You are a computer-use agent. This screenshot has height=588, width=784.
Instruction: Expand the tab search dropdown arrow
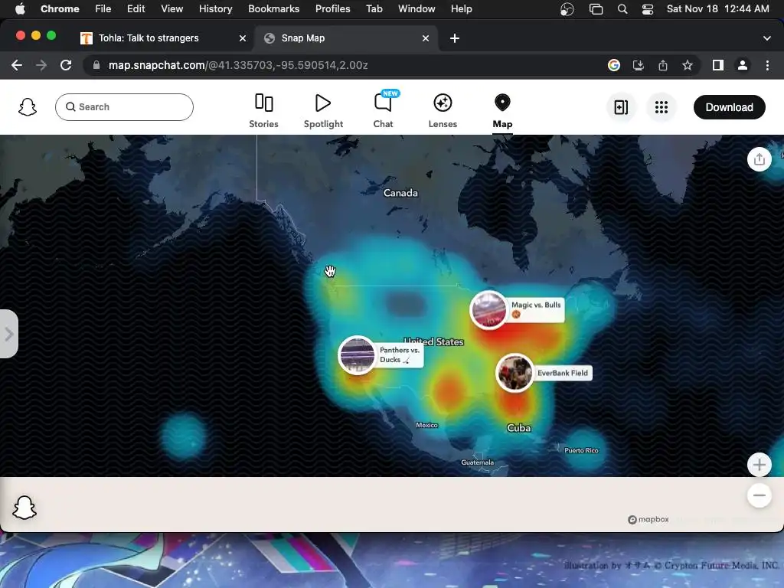click(x=767, y=38)
